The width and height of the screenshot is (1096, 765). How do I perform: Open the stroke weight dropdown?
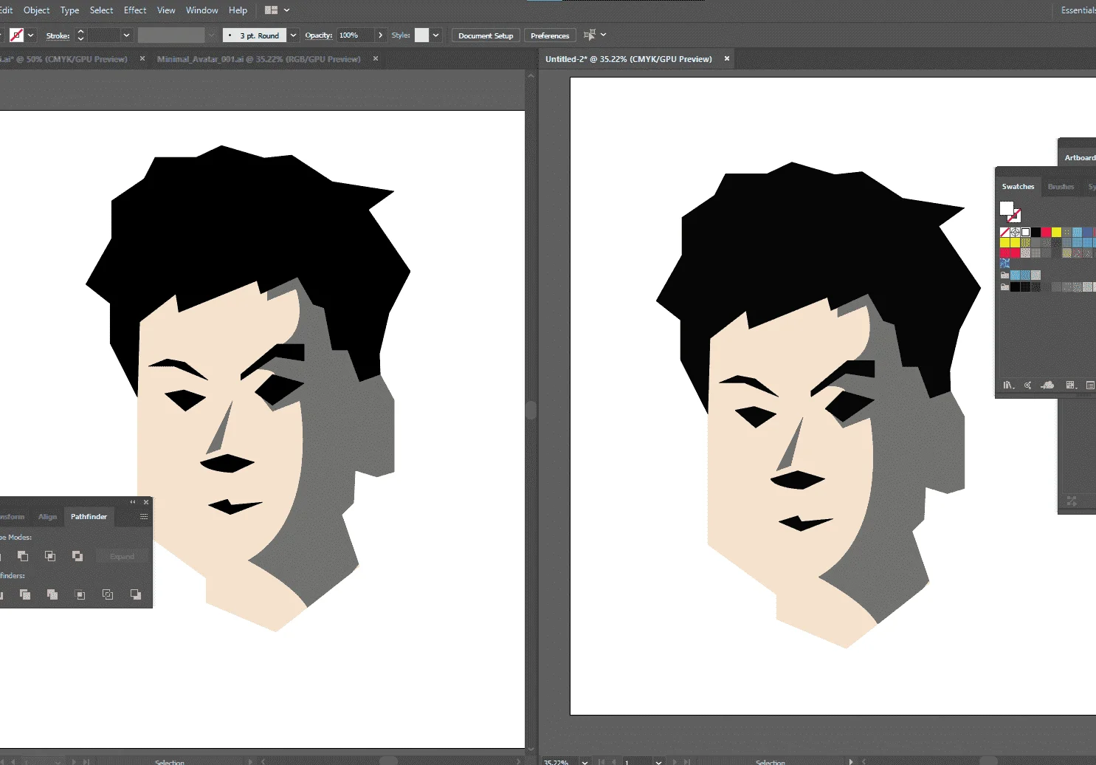pyautogui.click(x=126, y=35)
